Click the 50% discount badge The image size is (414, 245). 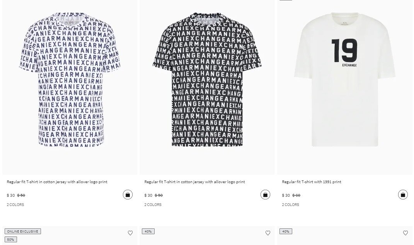11,240
